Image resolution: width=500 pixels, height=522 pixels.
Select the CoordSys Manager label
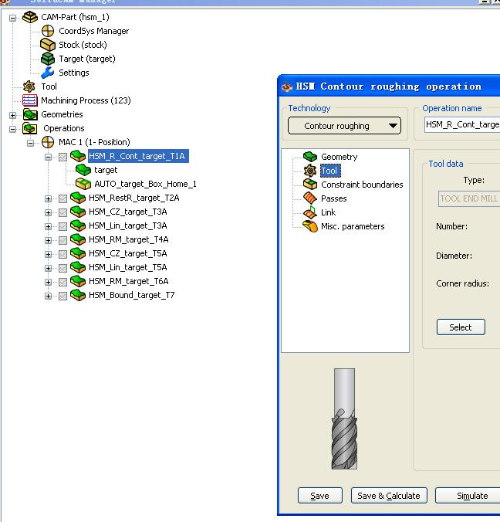coord(94,31)
